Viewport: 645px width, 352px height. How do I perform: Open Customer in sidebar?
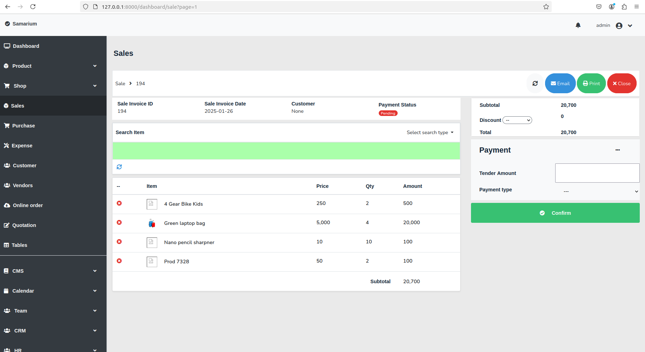[53, 166]
